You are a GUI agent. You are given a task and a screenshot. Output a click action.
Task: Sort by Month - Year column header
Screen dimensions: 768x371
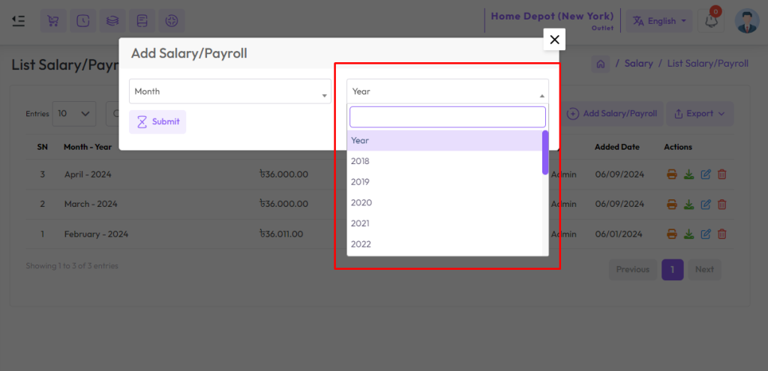pos(88,147)
